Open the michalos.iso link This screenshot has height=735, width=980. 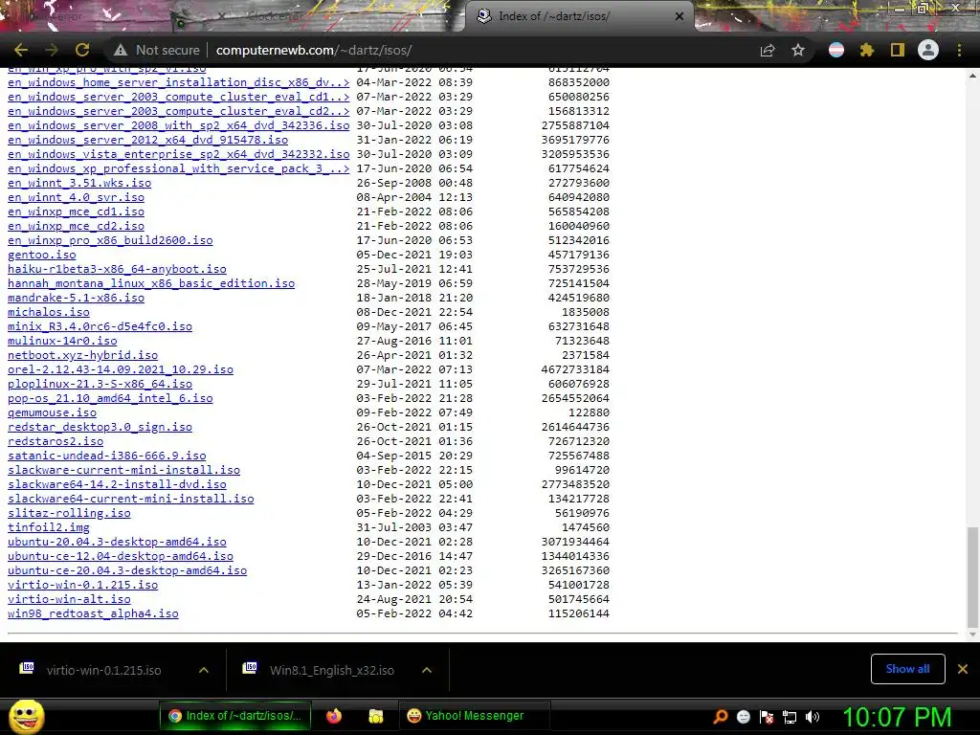pyautogui.click(x=49, y=313)
